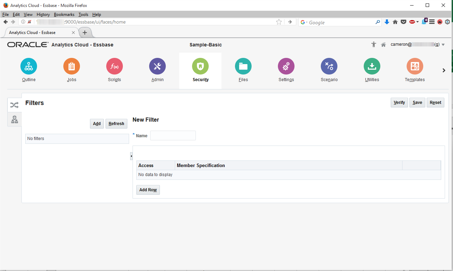Click the browser Back arrow
The width and height of the screenshot is (453, 271).
(x=6, y=22)
